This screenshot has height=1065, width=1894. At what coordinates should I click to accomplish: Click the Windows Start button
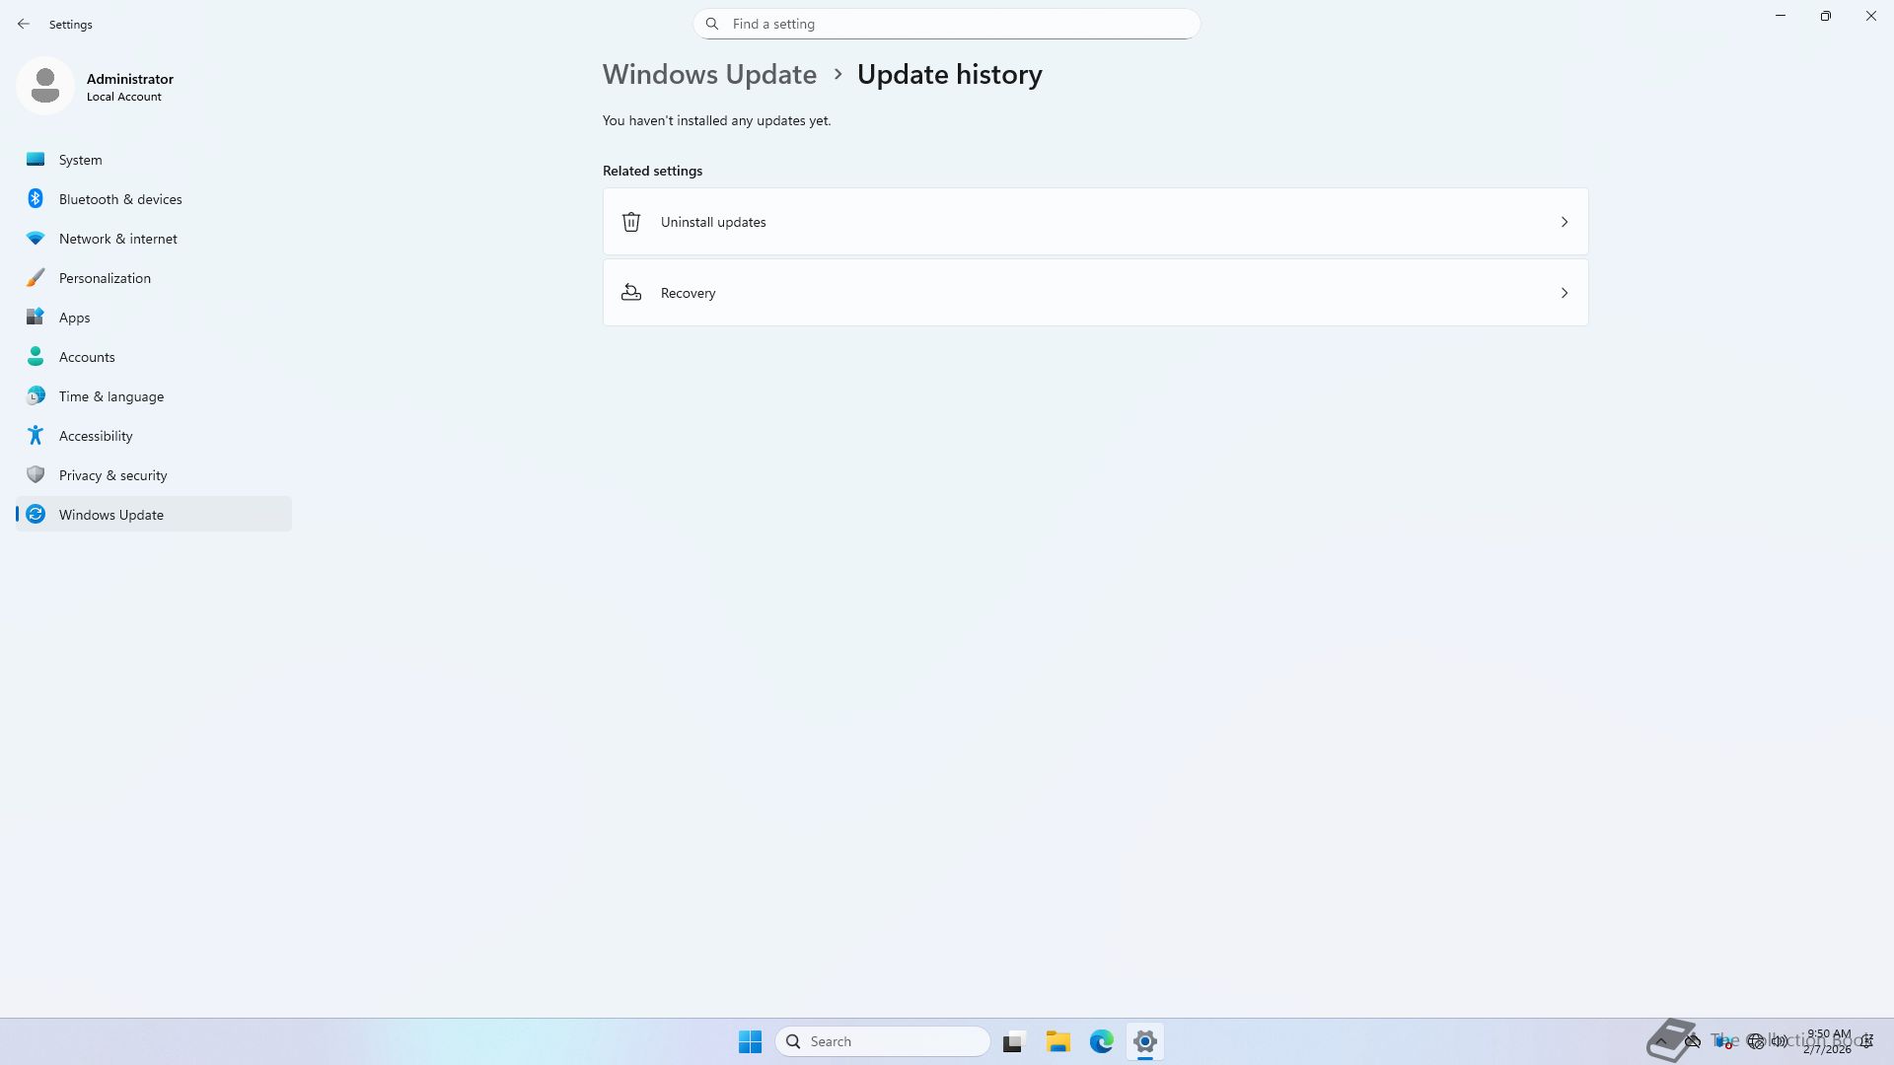(750, 1041)
